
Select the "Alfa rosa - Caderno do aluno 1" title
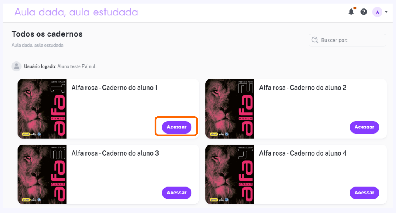(114, 88)
